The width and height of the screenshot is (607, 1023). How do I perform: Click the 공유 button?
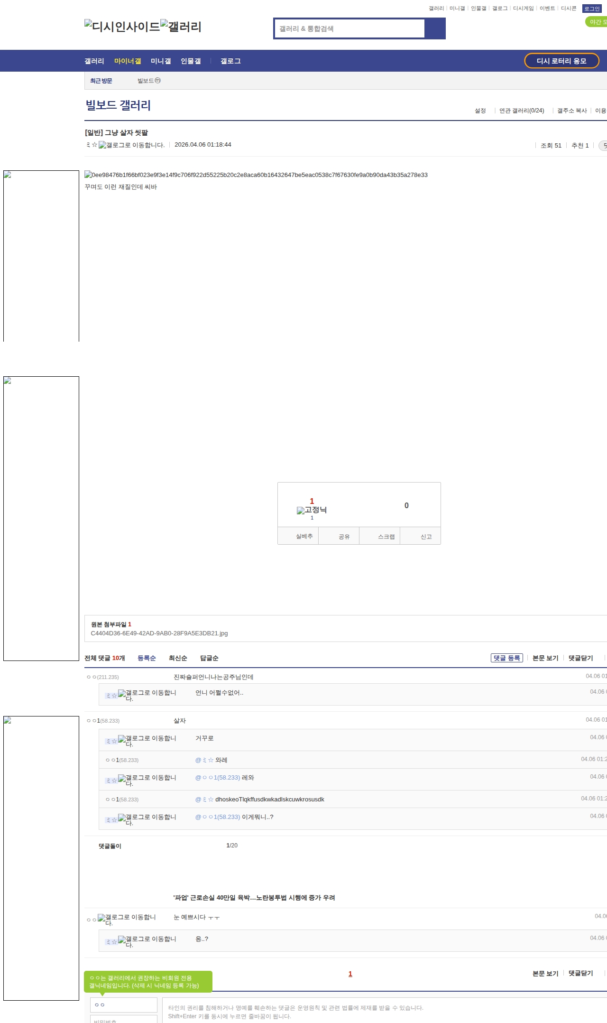(339, 536)
